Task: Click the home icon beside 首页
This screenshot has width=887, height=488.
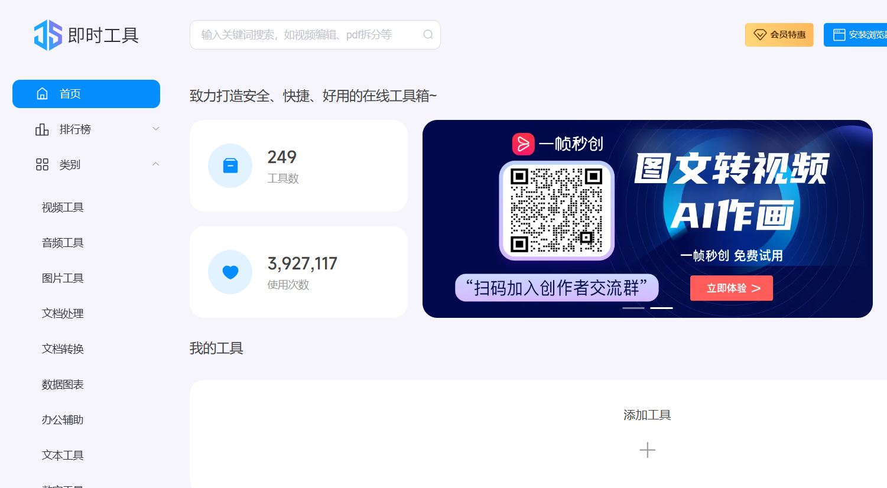Action: click(42, 93)
